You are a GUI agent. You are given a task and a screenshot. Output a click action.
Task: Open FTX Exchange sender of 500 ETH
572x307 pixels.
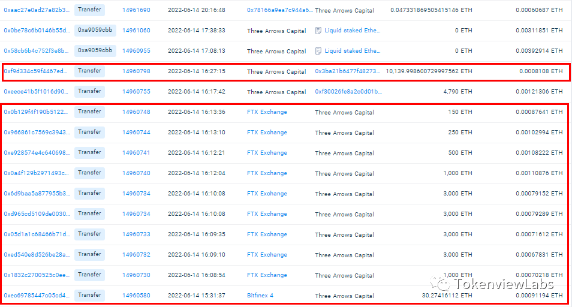[x=267, y=153]
